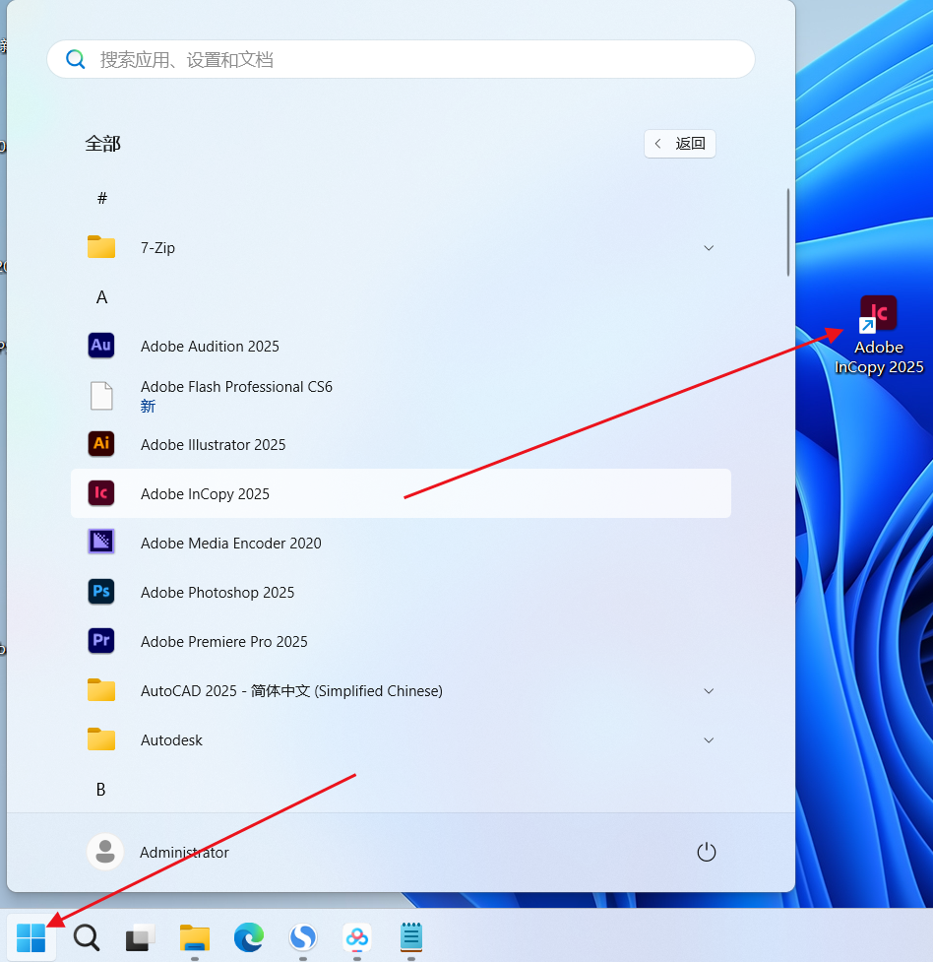Open Task View on the taskbar
This screenshot has height=962, width=933.
tap(140, 937)
